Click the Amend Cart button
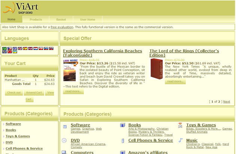Viewport: 236px width, 154px height. 34,92
